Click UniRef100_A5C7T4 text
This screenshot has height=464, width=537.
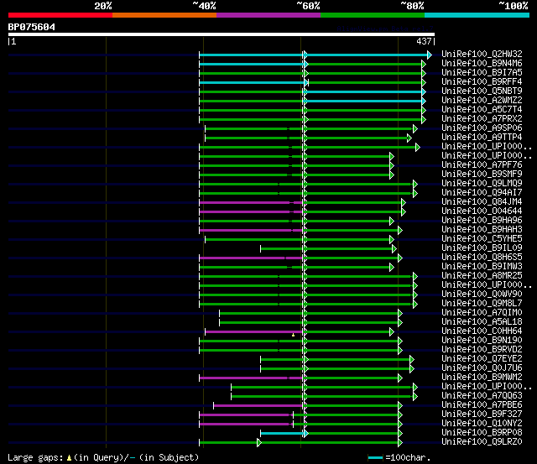482,110
